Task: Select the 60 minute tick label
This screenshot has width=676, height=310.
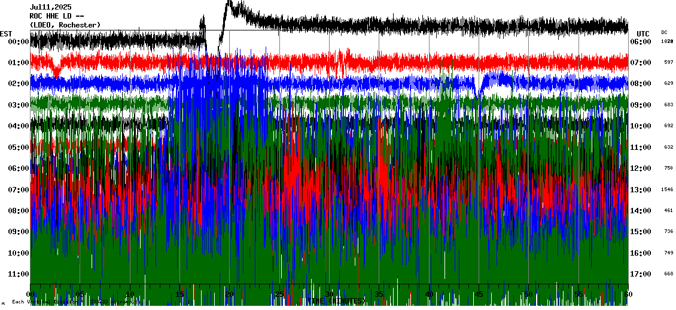Action: pyautogui.click(x=628, y=294)
